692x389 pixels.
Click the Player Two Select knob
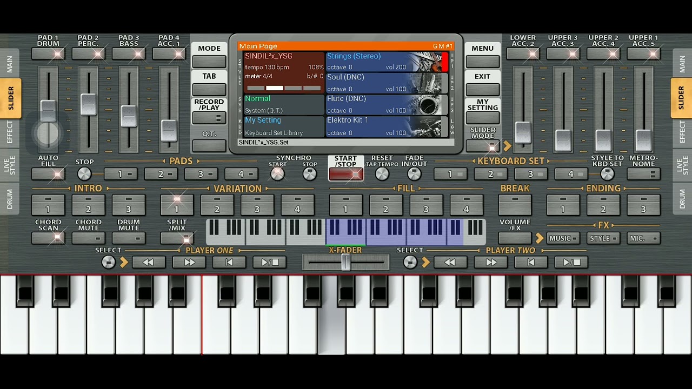point(410,263)
